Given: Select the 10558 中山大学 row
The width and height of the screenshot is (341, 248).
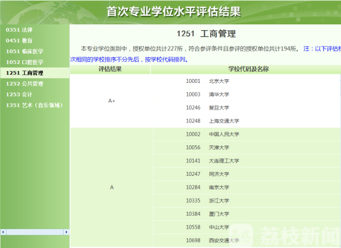Looking at the screenshot, I should pyautogui.click(x=247, y=227).
